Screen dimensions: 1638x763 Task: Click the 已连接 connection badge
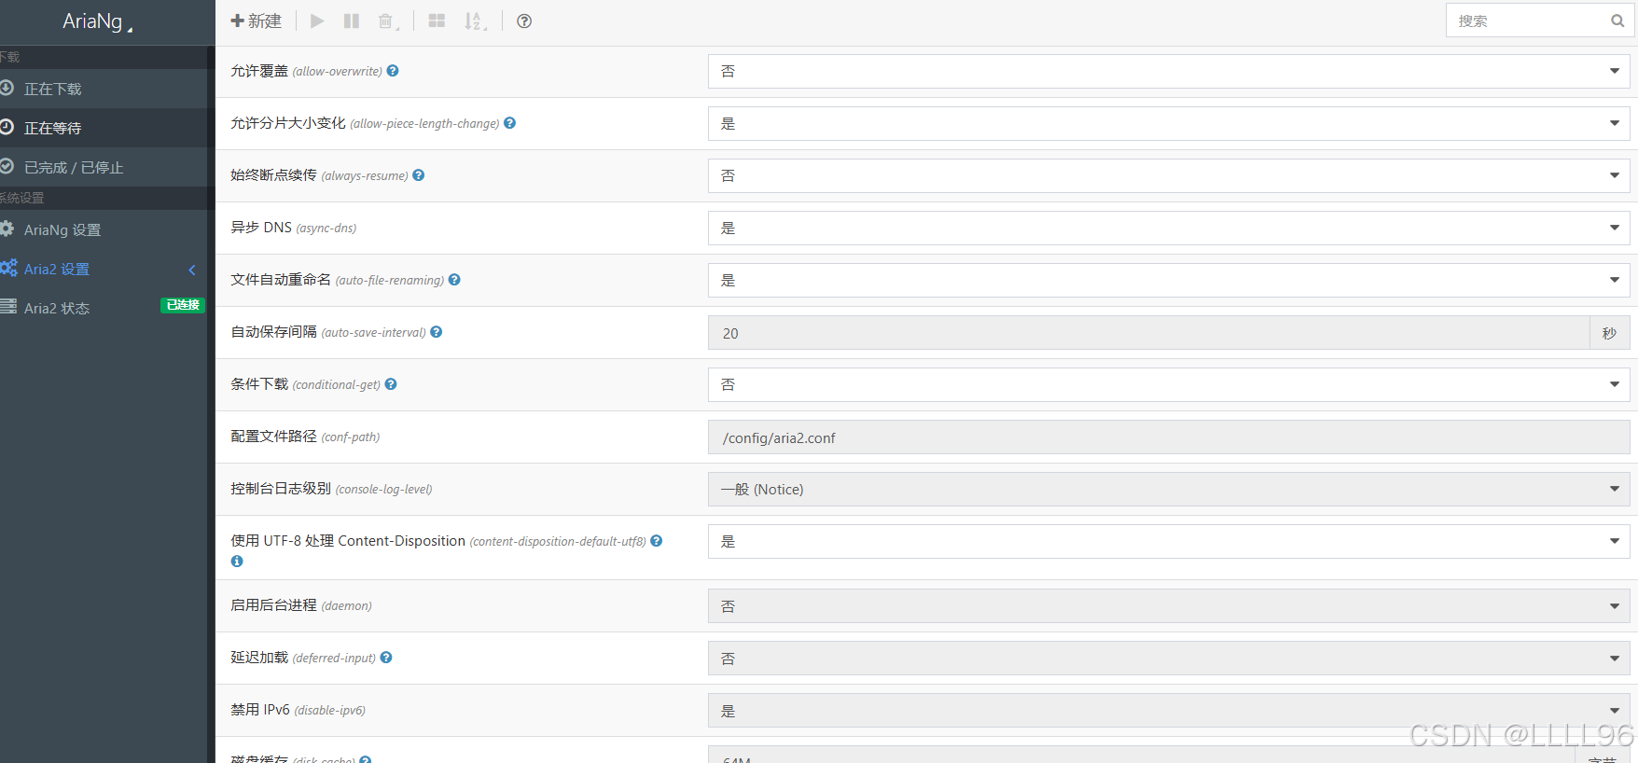point(183,305)
